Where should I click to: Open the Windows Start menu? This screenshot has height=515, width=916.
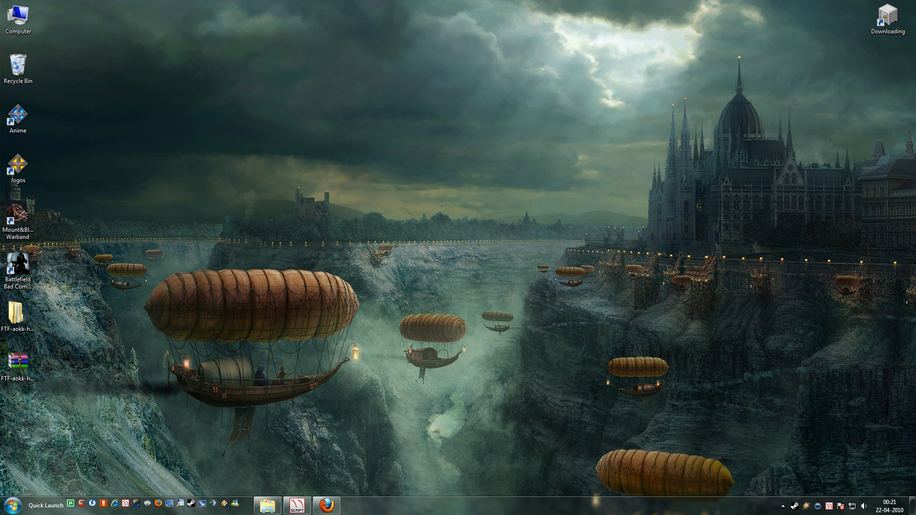pyautogui.click(x=13, y=505)
